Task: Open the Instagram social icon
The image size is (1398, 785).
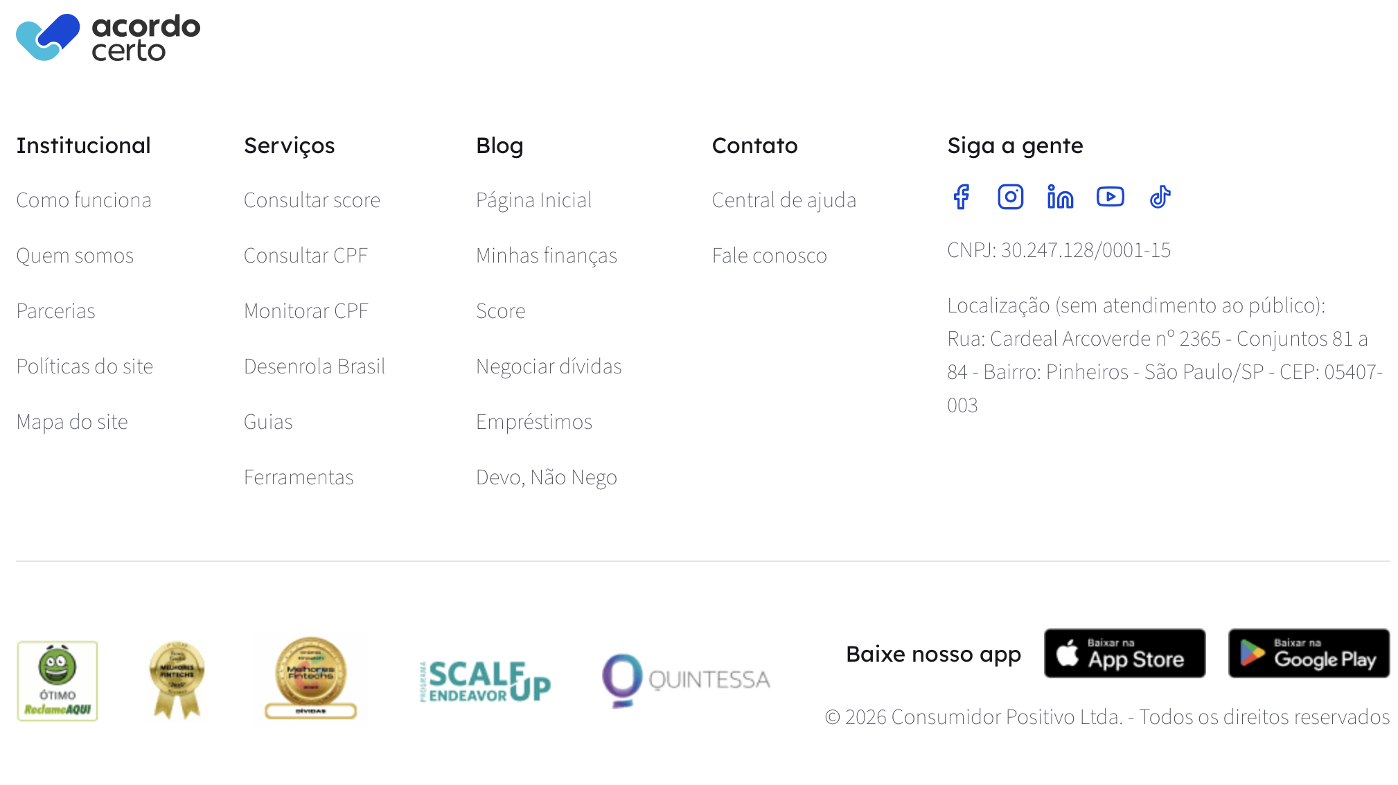Action: point(1010,197)
